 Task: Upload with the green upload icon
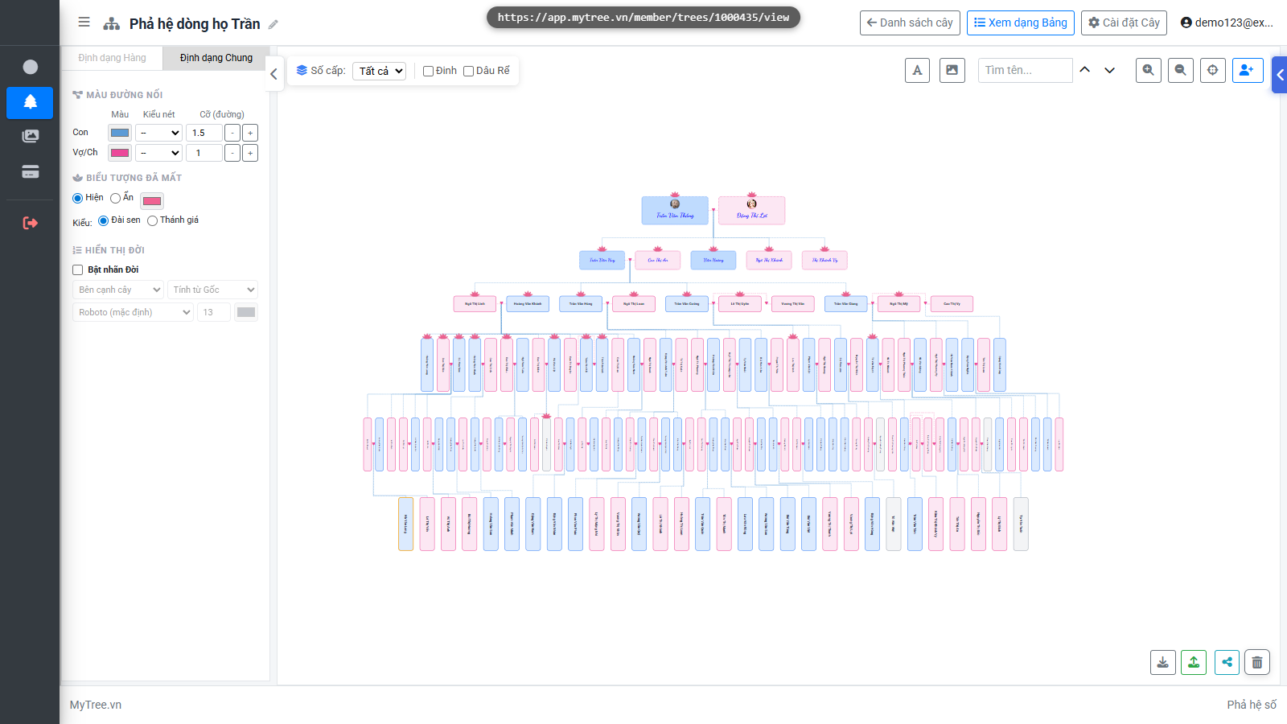pyautogui.click(x=1194, y=662)
